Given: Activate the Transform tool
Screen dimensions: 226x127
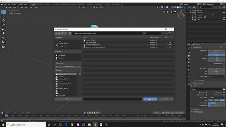Looking at the screenshot, I should (3, 33).
